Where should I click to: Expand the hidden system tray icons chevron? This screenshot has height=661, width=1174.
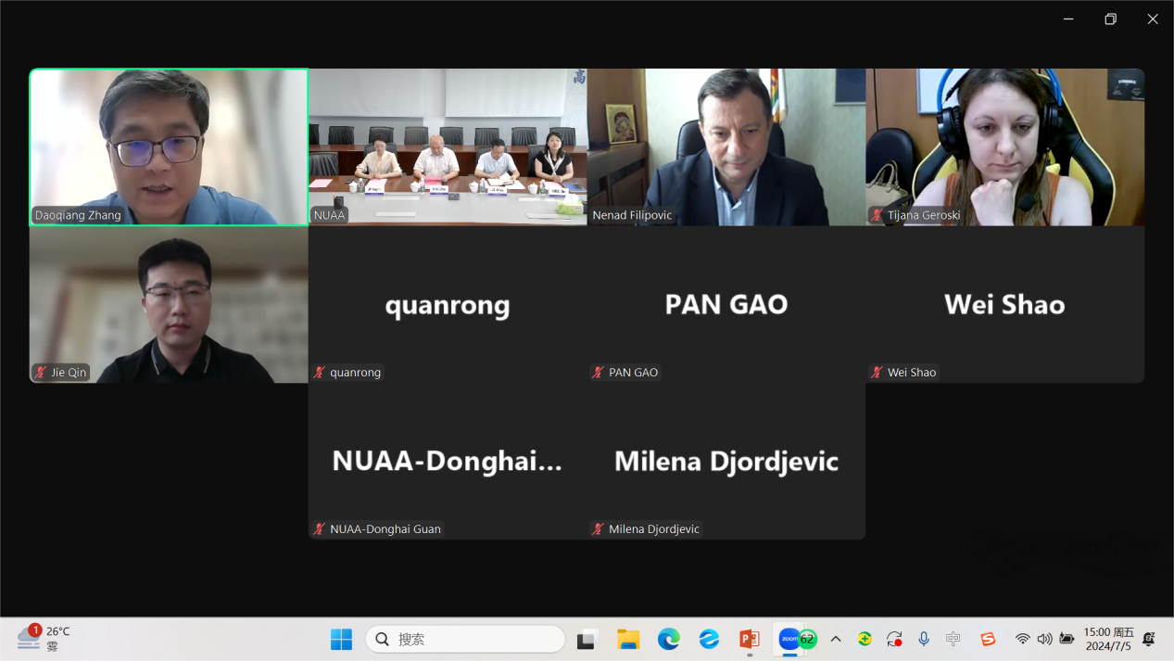coord(835,639)
